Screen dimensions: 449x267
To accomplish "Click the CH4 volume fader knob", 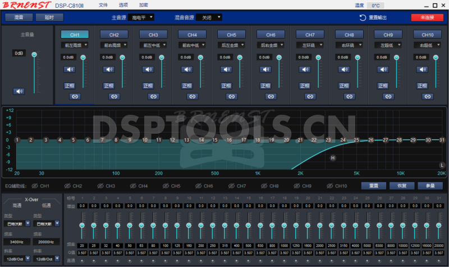I will [x=200, y=58].
